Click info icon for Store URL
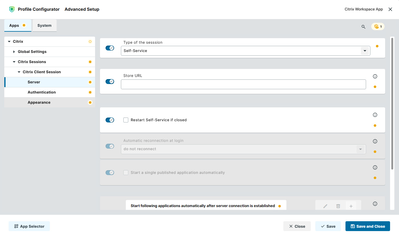The height and width of the screenshot is (236, 399). point(375,76)
